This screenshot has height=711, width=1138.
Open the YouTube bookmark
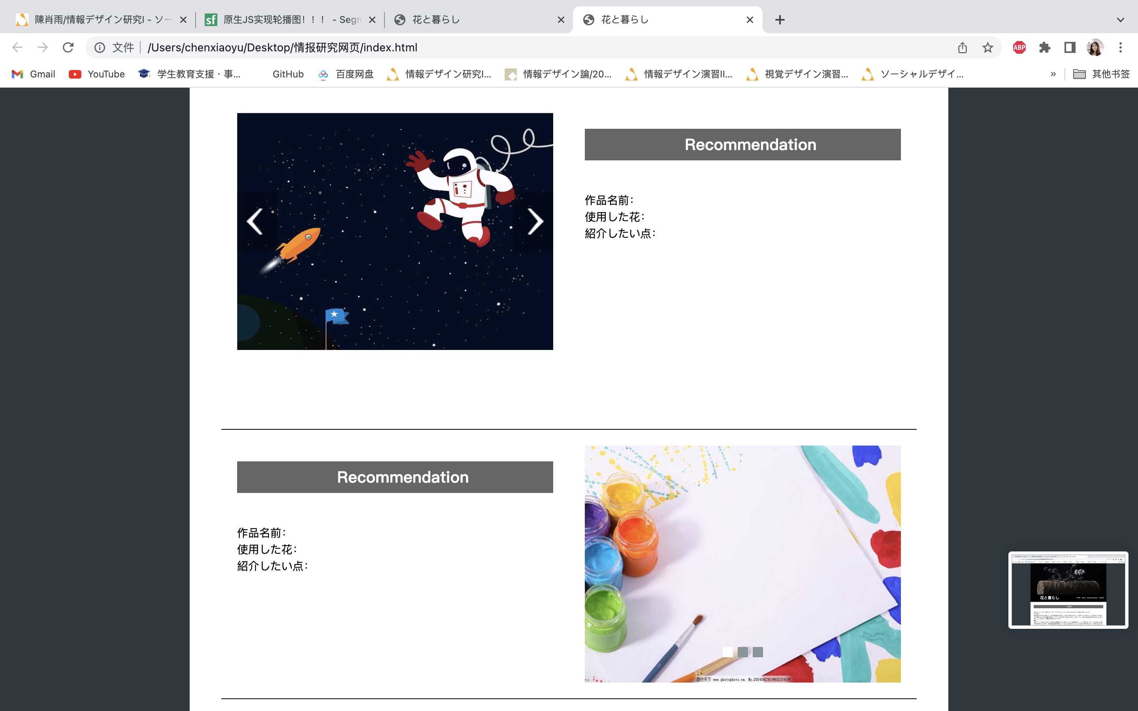(97, 74)
